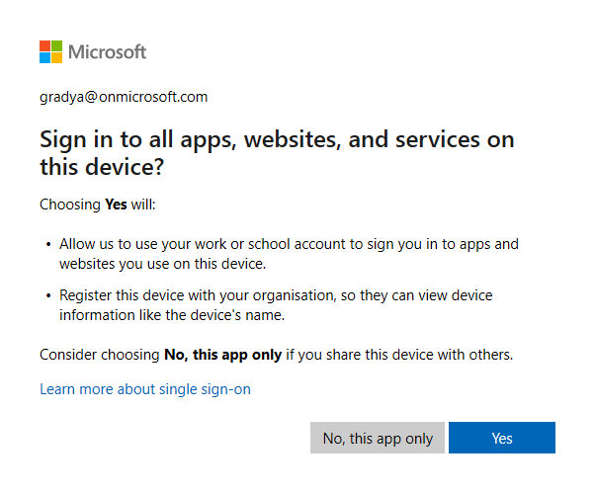Click the bold 'Yes' in 'Choosing Yes will'
595x493 pixels.
(x=117, y=205)
